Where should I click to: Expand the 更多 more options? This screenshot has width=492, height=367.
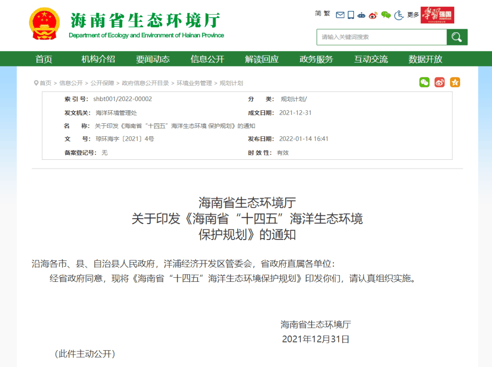[x=413, y=15]
